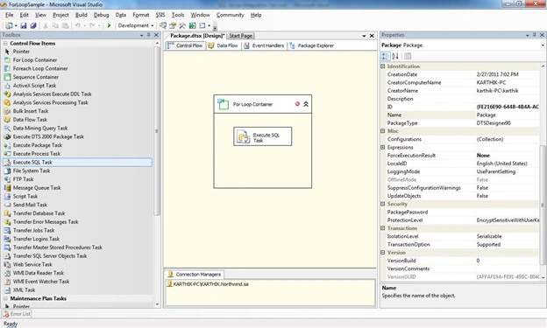
Task: Open the Toolbox window position dropdown arrow
Action: point(142,35)
